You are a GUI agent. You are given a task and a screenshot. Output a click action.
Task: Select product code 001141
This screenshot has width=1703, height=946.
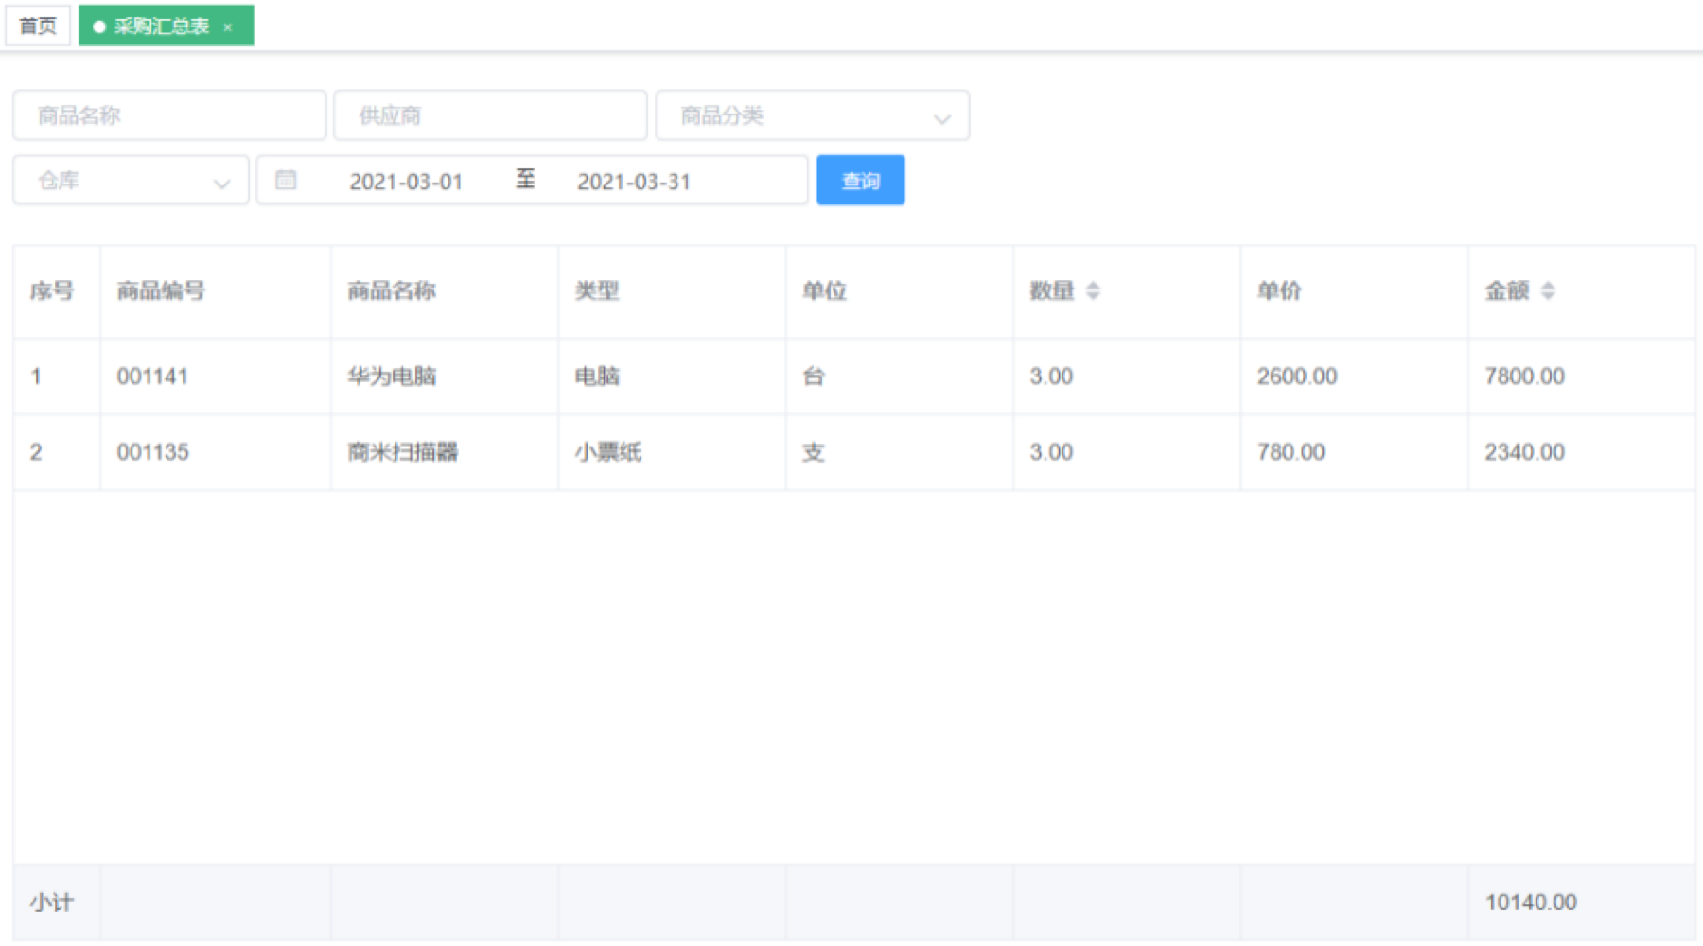pos(152,377)
